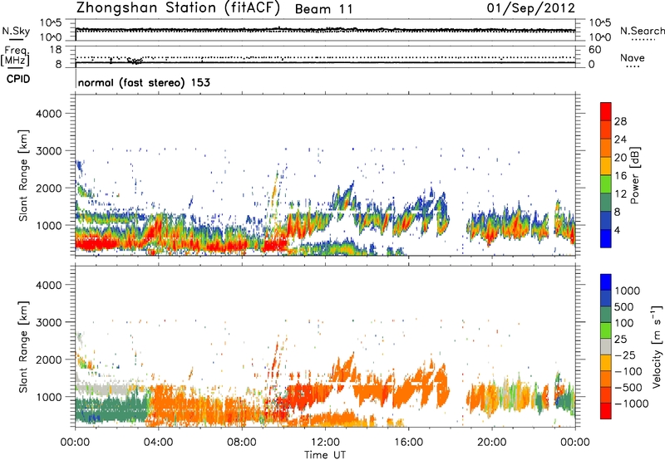
Task: Click the '16:00' time tick label
Action: tap(408, 443)
